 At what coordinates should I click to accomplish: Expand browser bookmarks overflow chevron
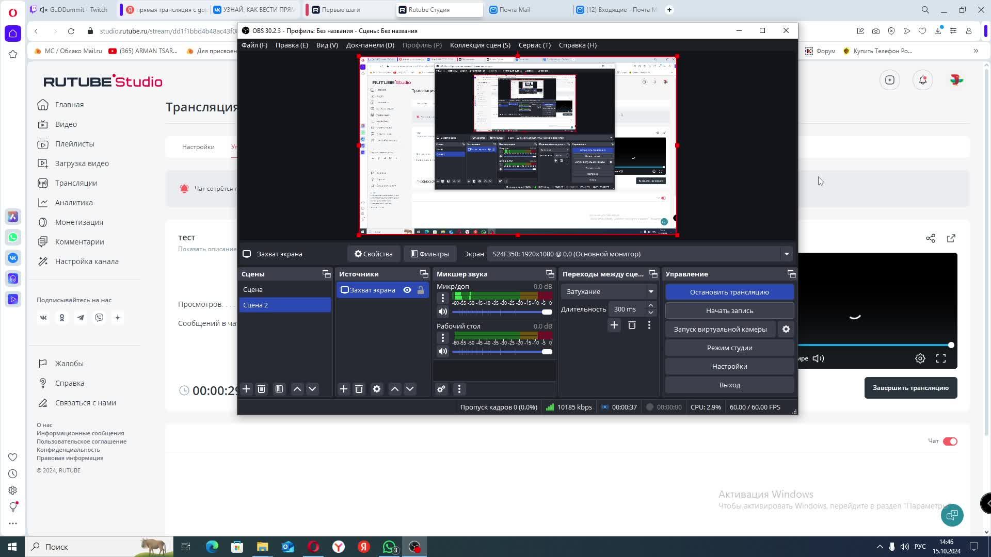(976, 51)
